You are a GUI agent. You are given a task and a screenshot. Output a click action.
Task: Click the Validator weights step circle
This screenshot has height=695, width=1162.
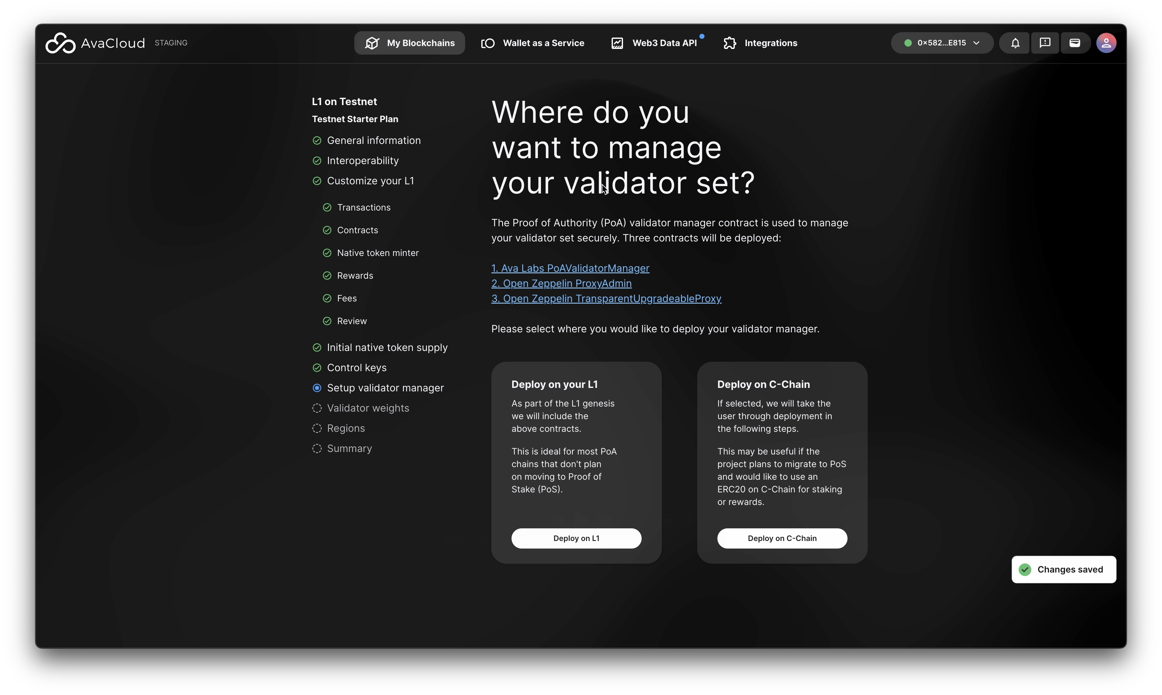click(317, 408)
